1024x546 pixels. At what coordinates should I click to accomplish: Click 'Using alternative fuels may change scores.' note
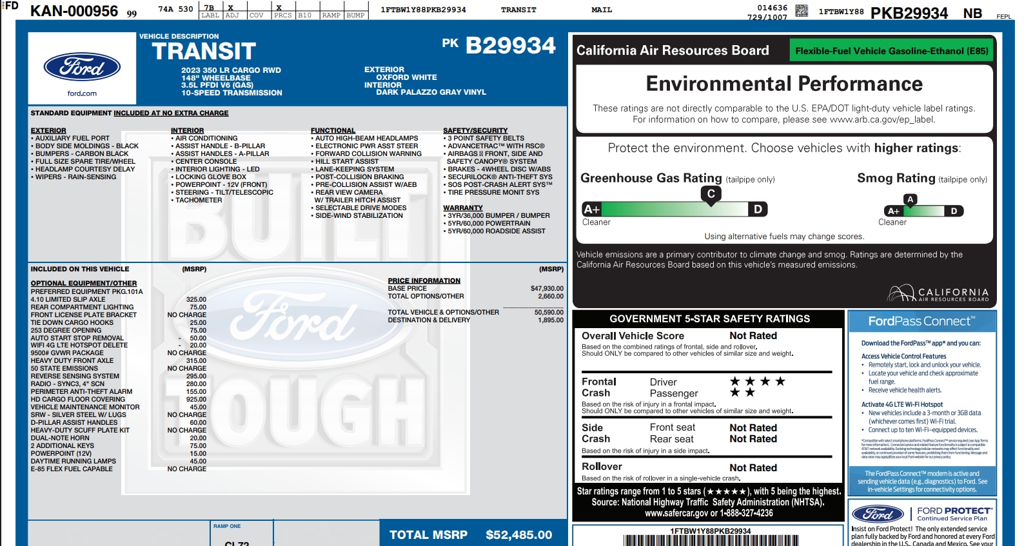pyautogui.click(x=784, y=237)
